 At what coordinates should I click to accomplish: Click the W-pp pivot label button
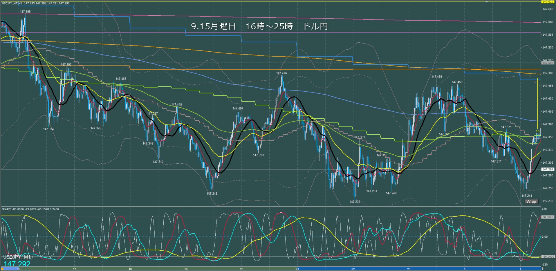click(531, 201)
